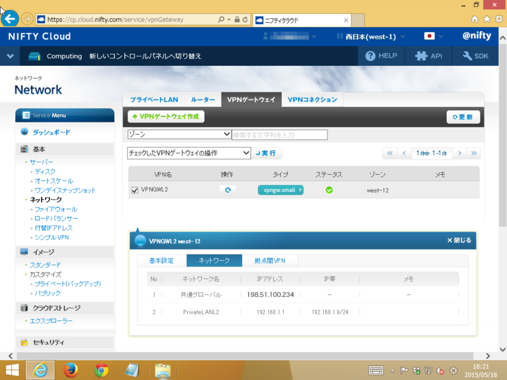The image size is (507, 380).
Task: Click the VPNGWL2 operation refresh icon
Action: [228, 190]
